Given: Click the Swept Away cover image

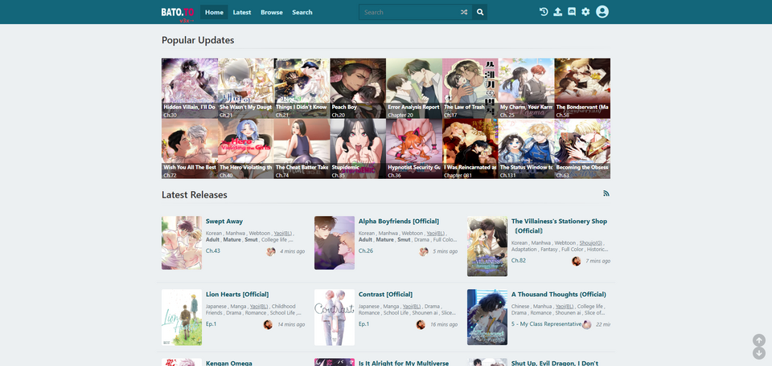Looking at the screenshot, I should tap(182, 242).
